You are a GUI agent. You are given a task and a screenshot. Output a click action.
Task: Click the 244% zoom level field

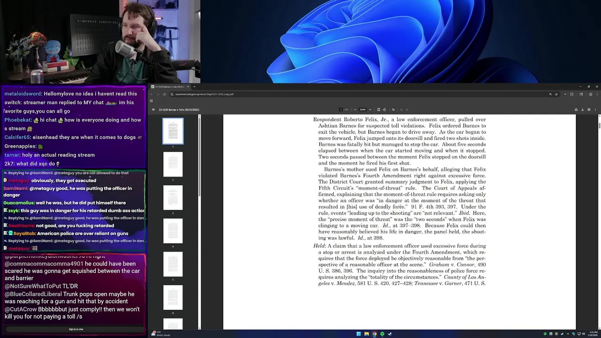click(362, 109)
